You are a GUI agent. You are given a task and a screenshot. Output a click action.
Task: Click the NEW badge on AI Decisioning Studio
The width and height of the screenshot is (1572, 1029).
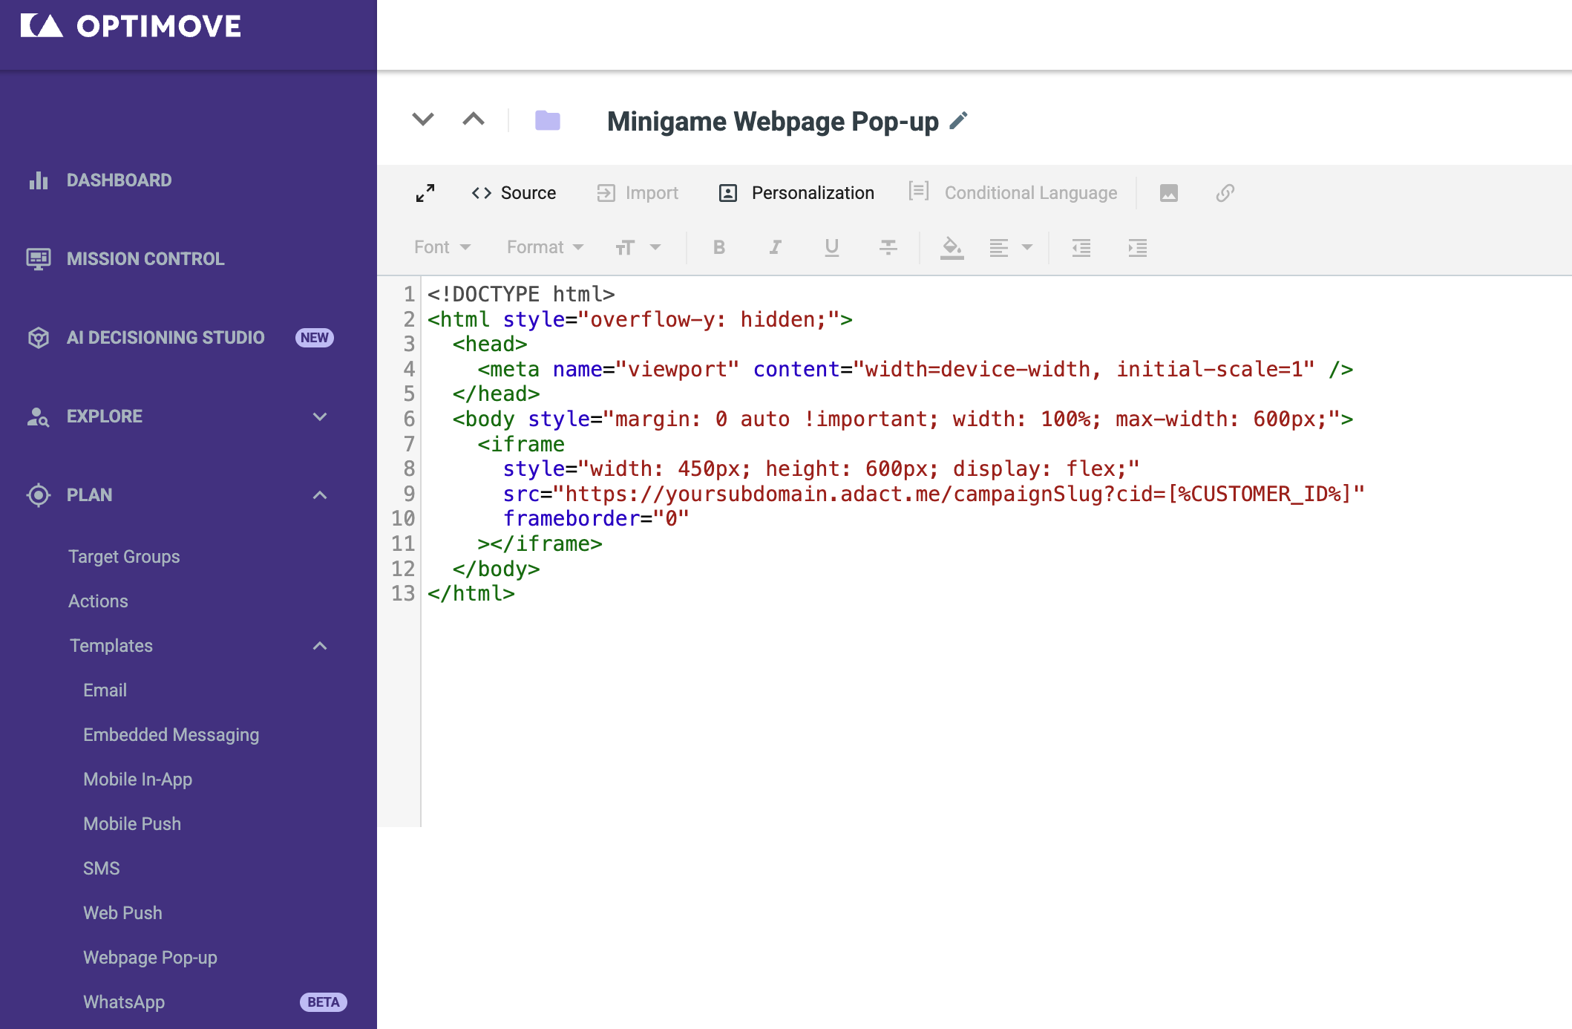click(x=315, y=338)
